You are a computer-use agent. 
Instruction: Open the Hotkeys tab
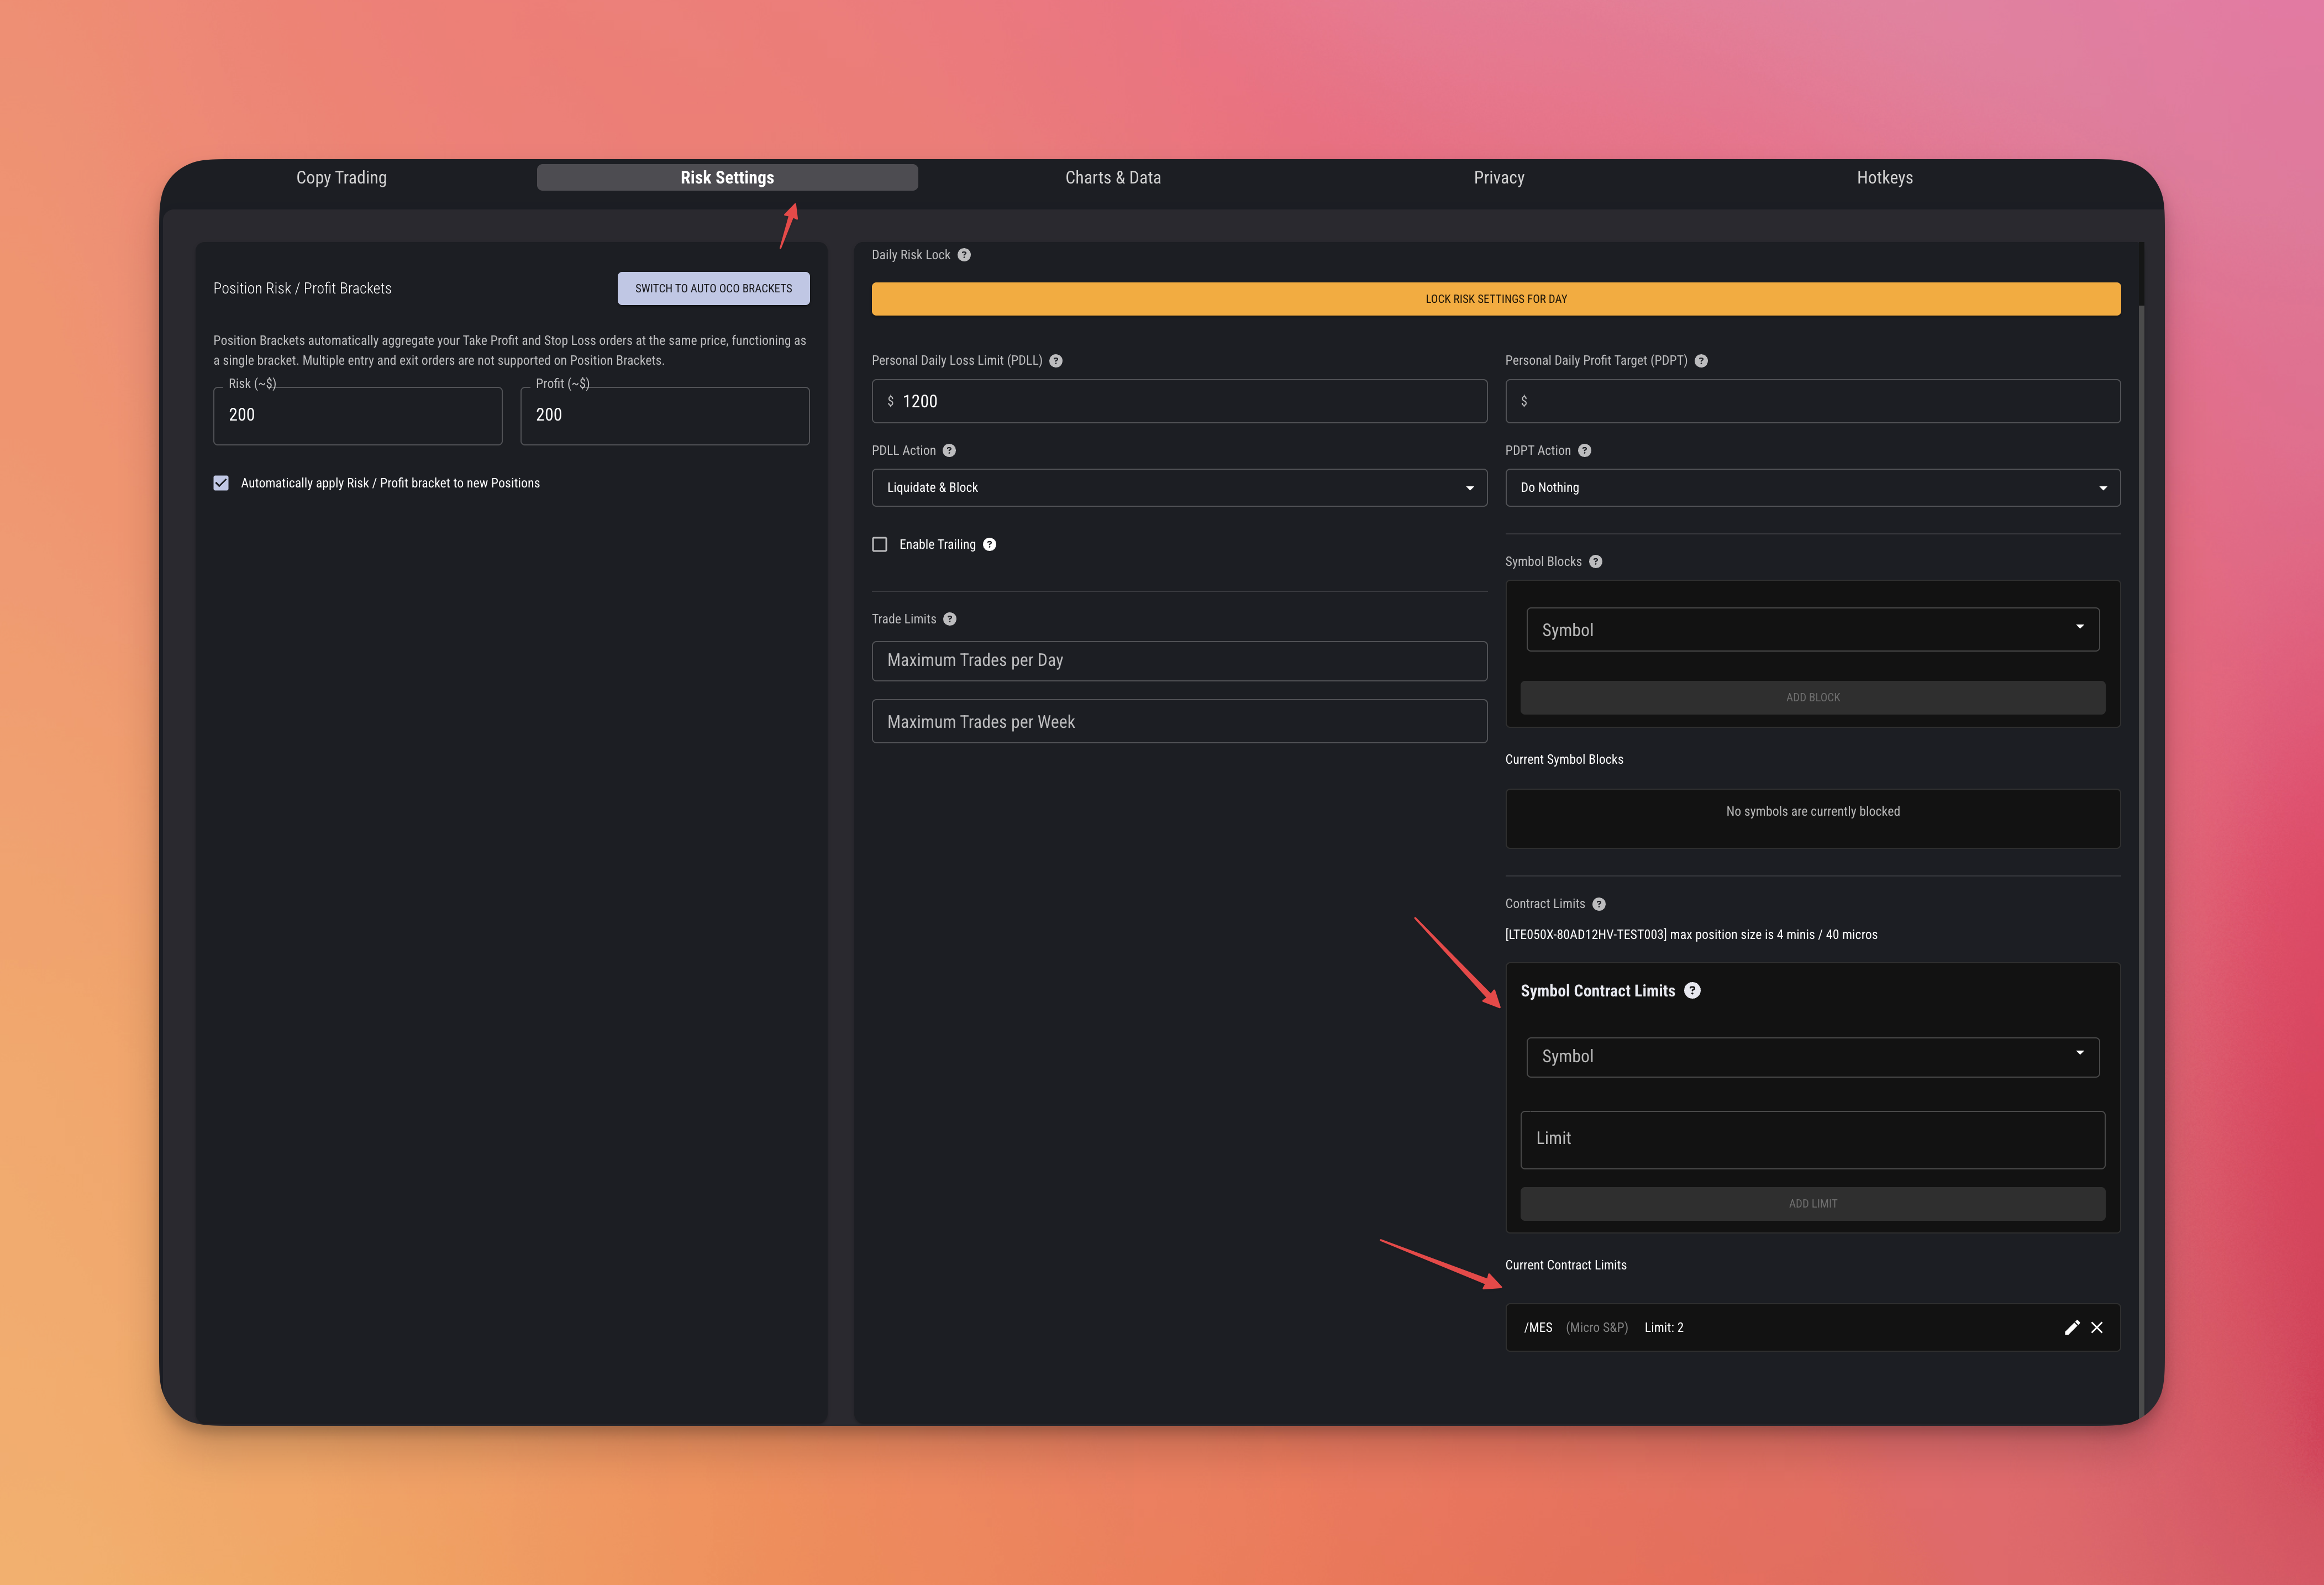tap(1884, 178)
